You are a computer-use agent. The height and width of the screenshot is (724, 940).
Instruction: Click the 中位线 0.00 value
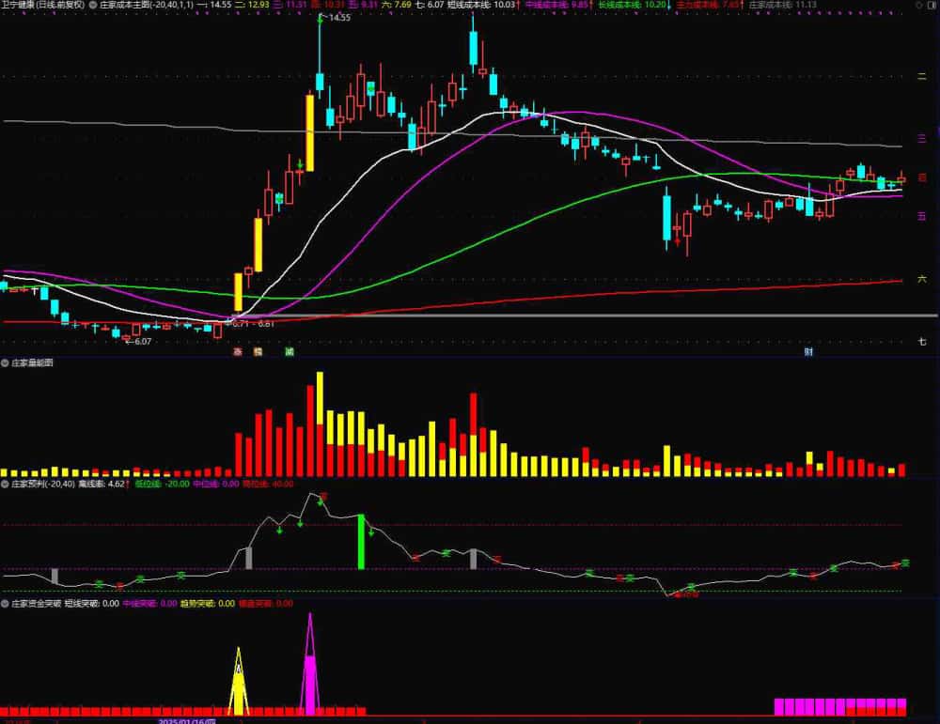point(216,484)
